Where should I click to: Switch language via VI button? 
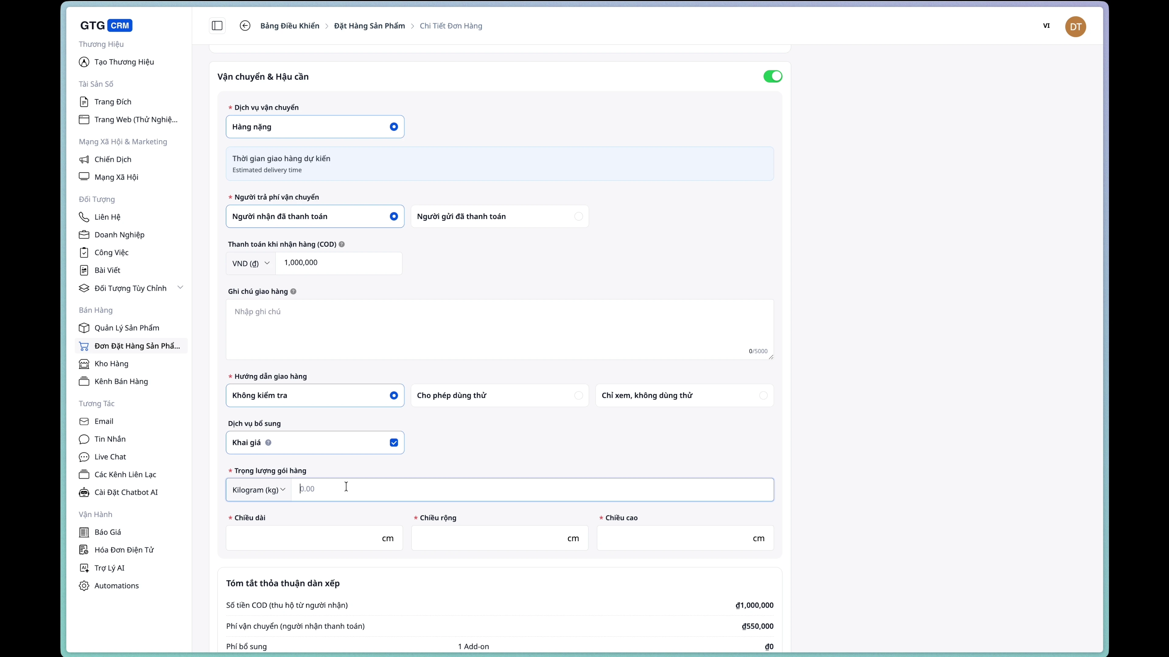(1046, 26)
